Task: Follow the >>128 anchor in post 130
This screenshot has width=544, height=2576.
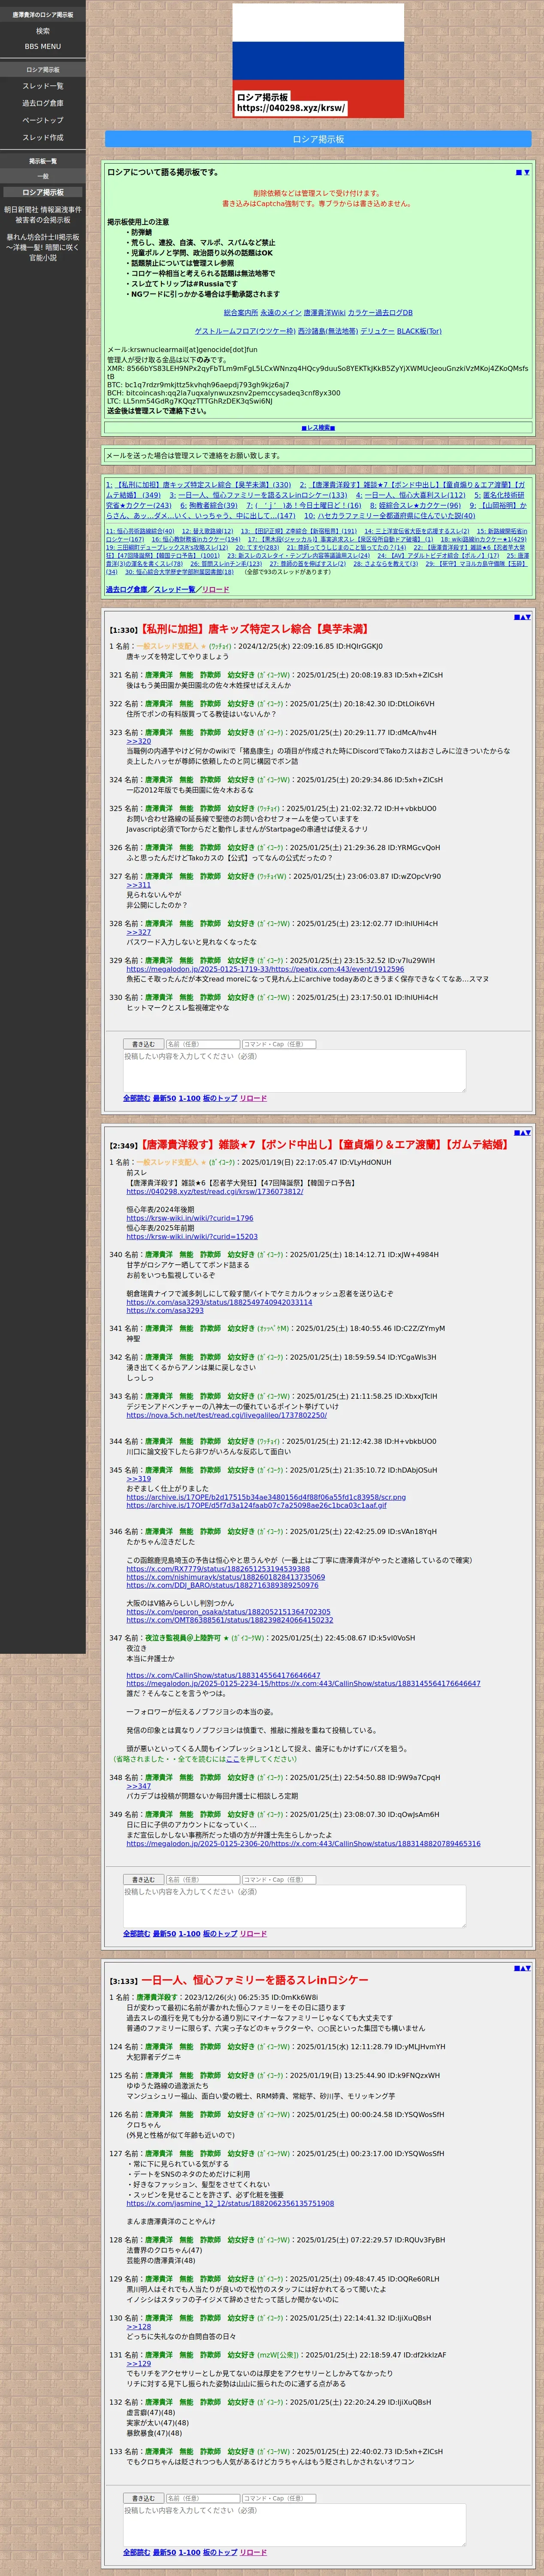Action: (138, 2327)
